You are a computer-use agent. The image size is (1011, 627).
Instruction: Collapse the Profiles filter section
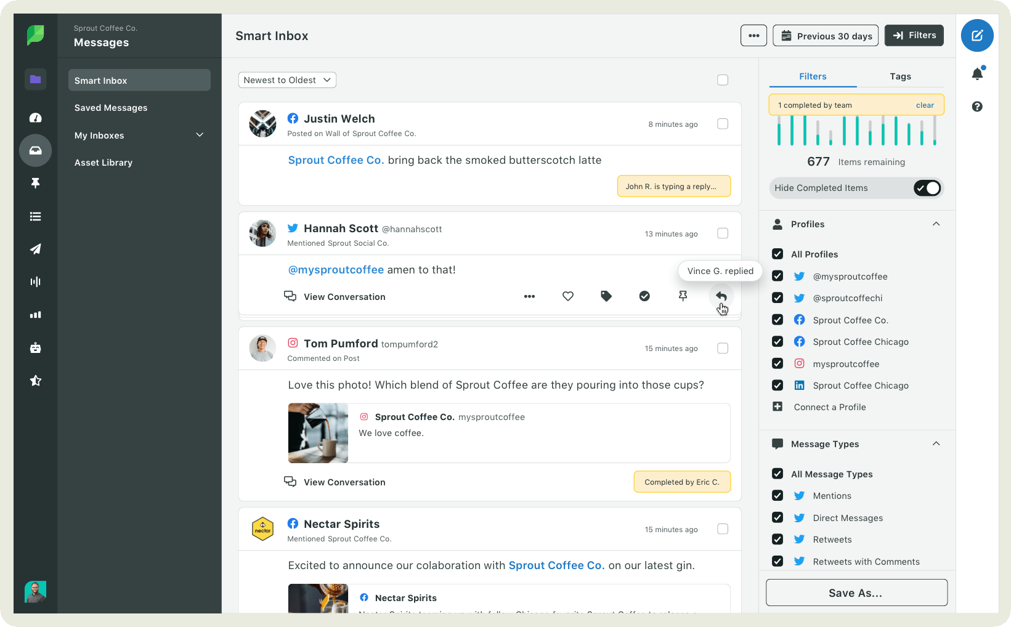click(936, 224)
